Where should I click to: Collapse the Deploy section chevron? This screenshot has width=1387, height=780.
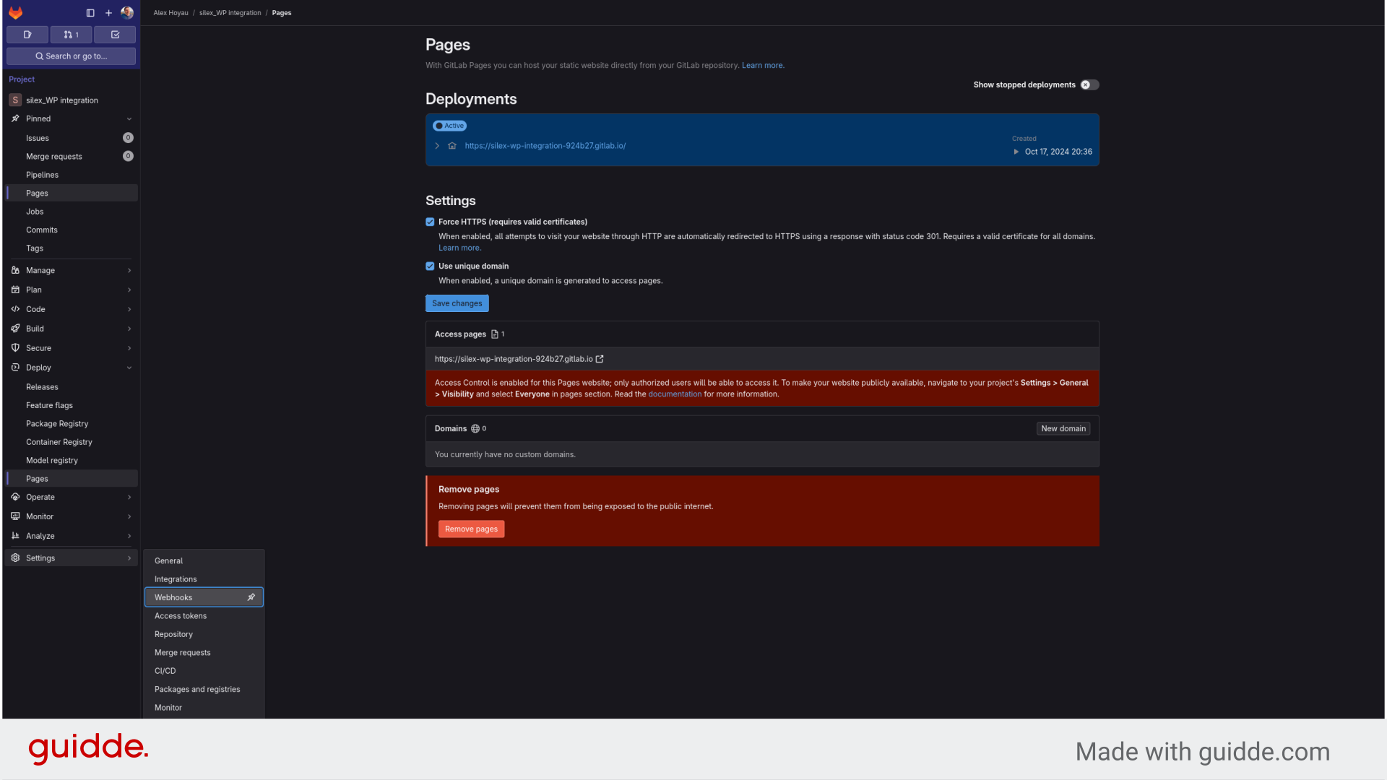pyautogui.click(x=129, y=368)
